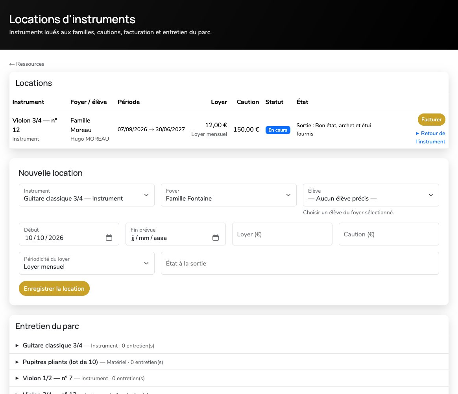Open the Début date calendar picker icon
The image size is (458, 394).
coord(109,238)
